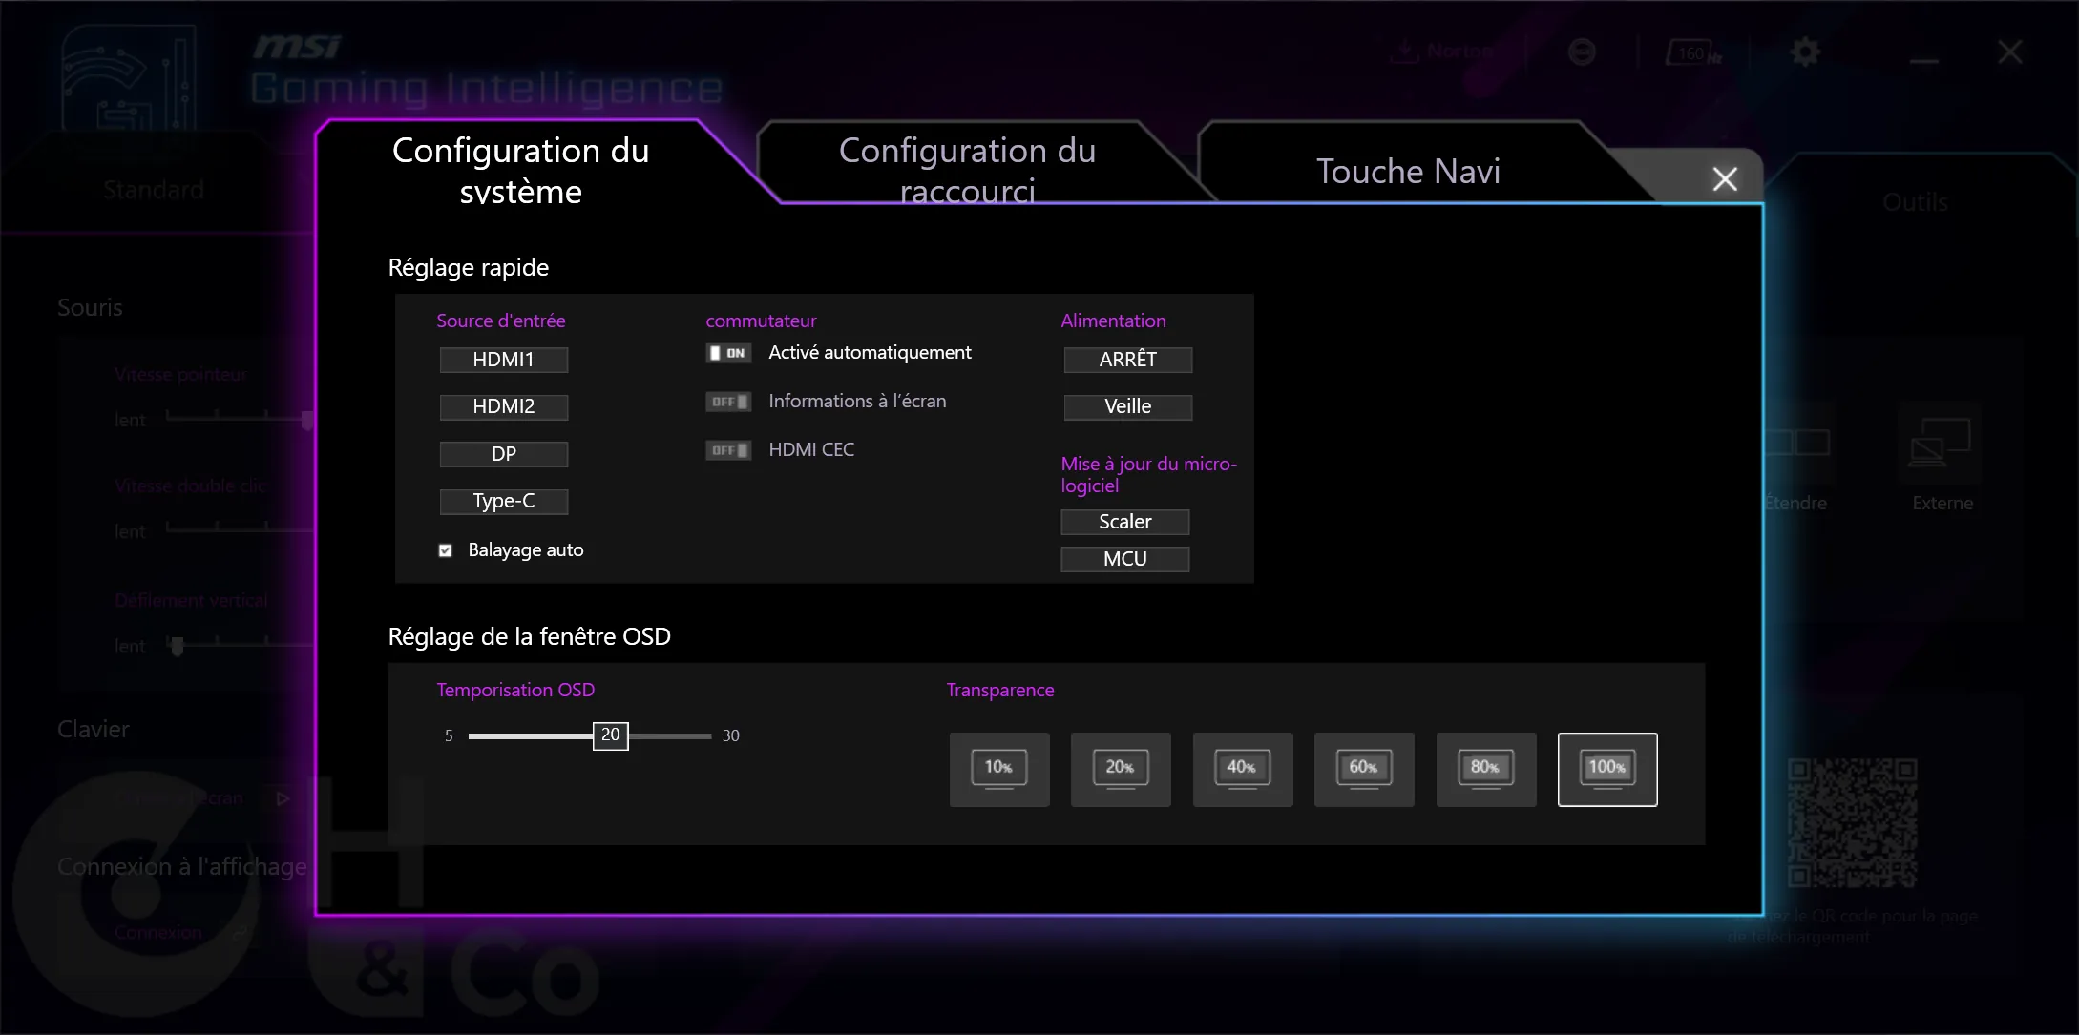Open settings gear in main window
The image size is (2079, 1035).
(x=1805, y=52)
